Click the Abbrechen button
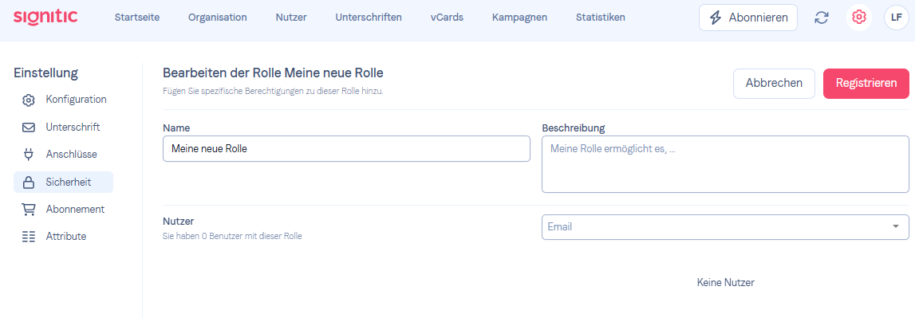 pyautogui.click(x=774, y=84)
